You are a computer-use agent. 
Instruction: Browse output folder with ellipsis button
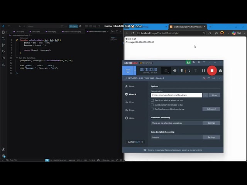click(205, 95)
